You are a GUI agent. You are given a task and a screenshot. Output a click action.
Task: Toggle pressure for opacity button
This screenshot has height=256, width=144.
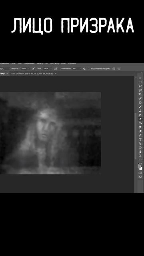pos(33,69)
